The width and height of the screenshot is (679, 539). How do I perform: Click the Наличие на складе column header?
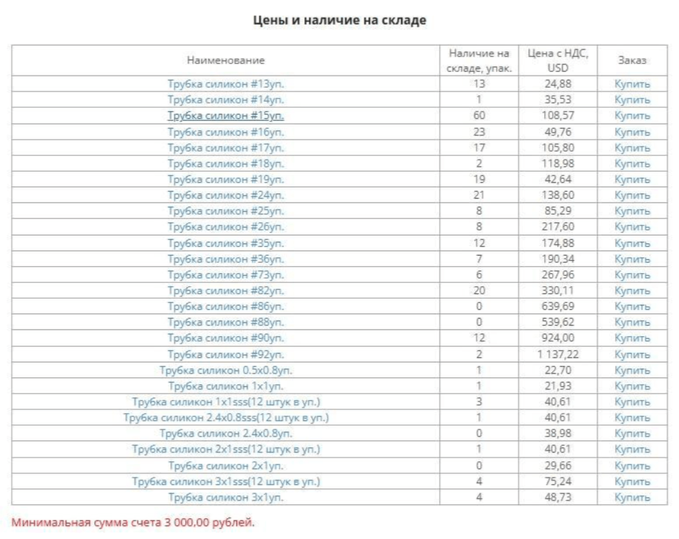(479, 60)
